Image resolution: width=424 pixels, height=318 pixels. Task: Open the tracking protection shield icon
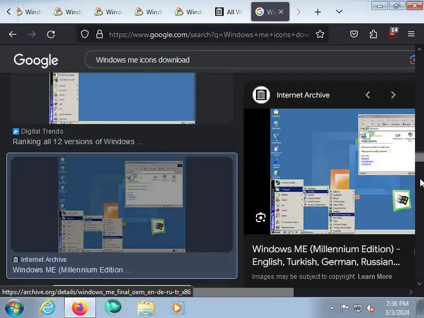tap(85, 34)
